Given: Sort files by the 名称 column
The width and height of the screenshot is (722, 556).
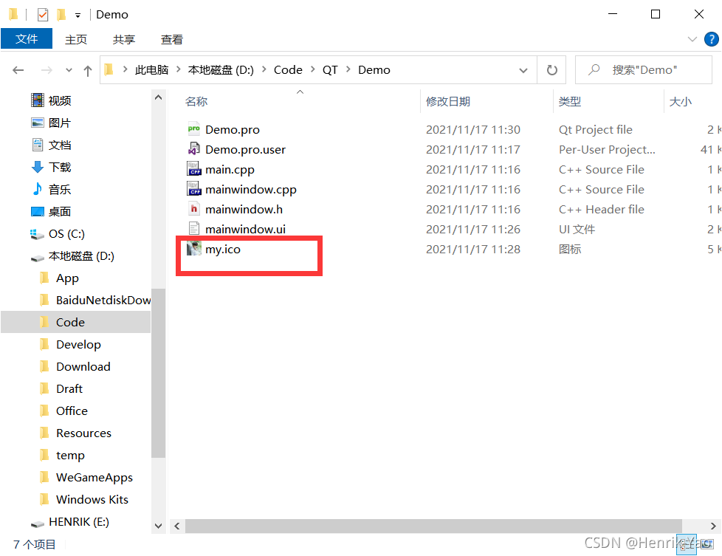Looking at the screenshot, I should point(196,101).
